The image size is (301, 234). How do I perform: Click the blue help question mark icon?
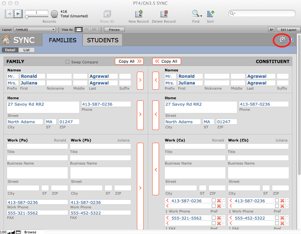291,40
